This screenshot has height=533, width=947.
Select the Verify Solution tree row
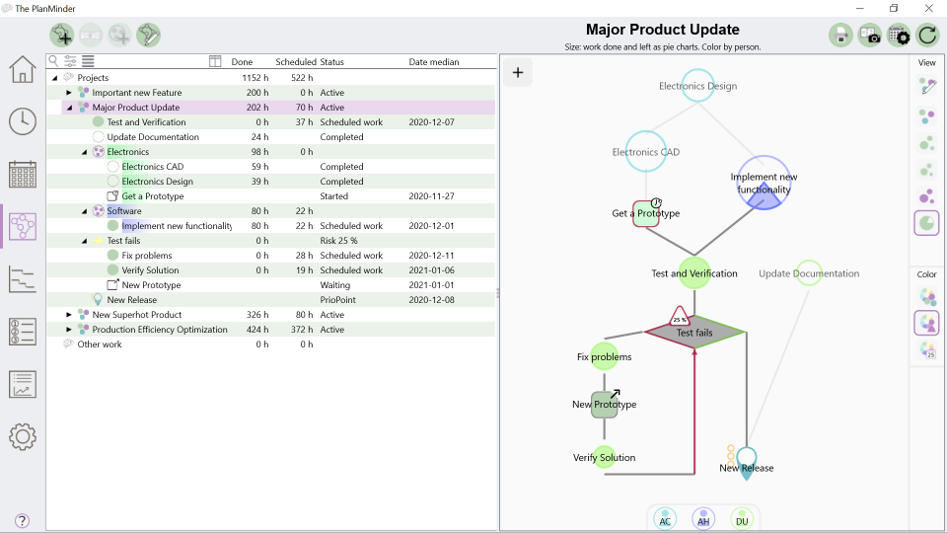[x=270, y=270]
